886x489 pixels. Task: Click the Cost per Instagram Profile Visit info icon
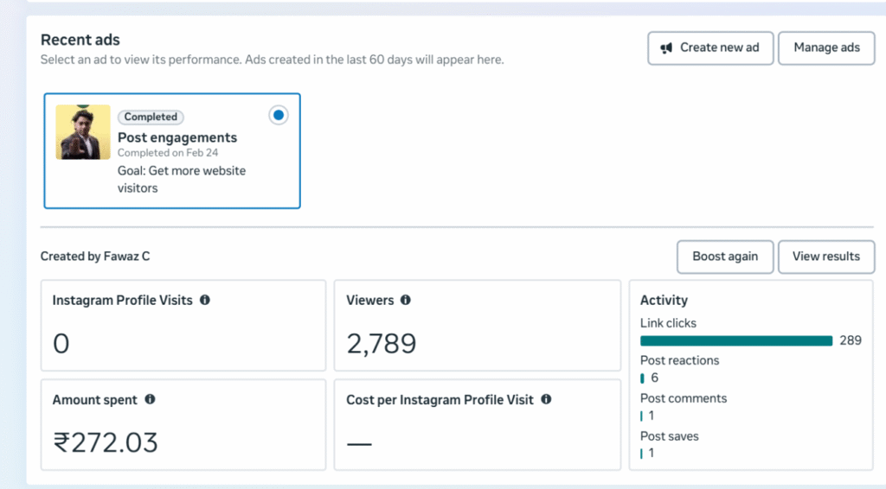click(546, 399)
